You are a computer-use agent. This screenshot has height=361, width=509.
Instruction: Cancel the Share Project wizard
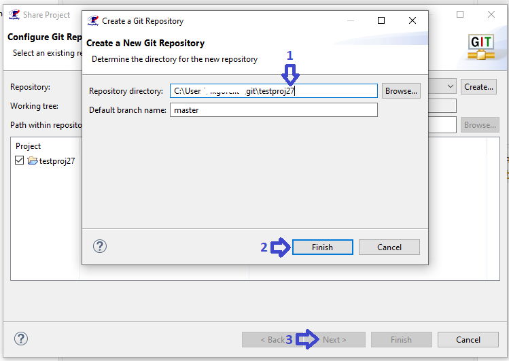pyautogui.click(x=468, y=339)
